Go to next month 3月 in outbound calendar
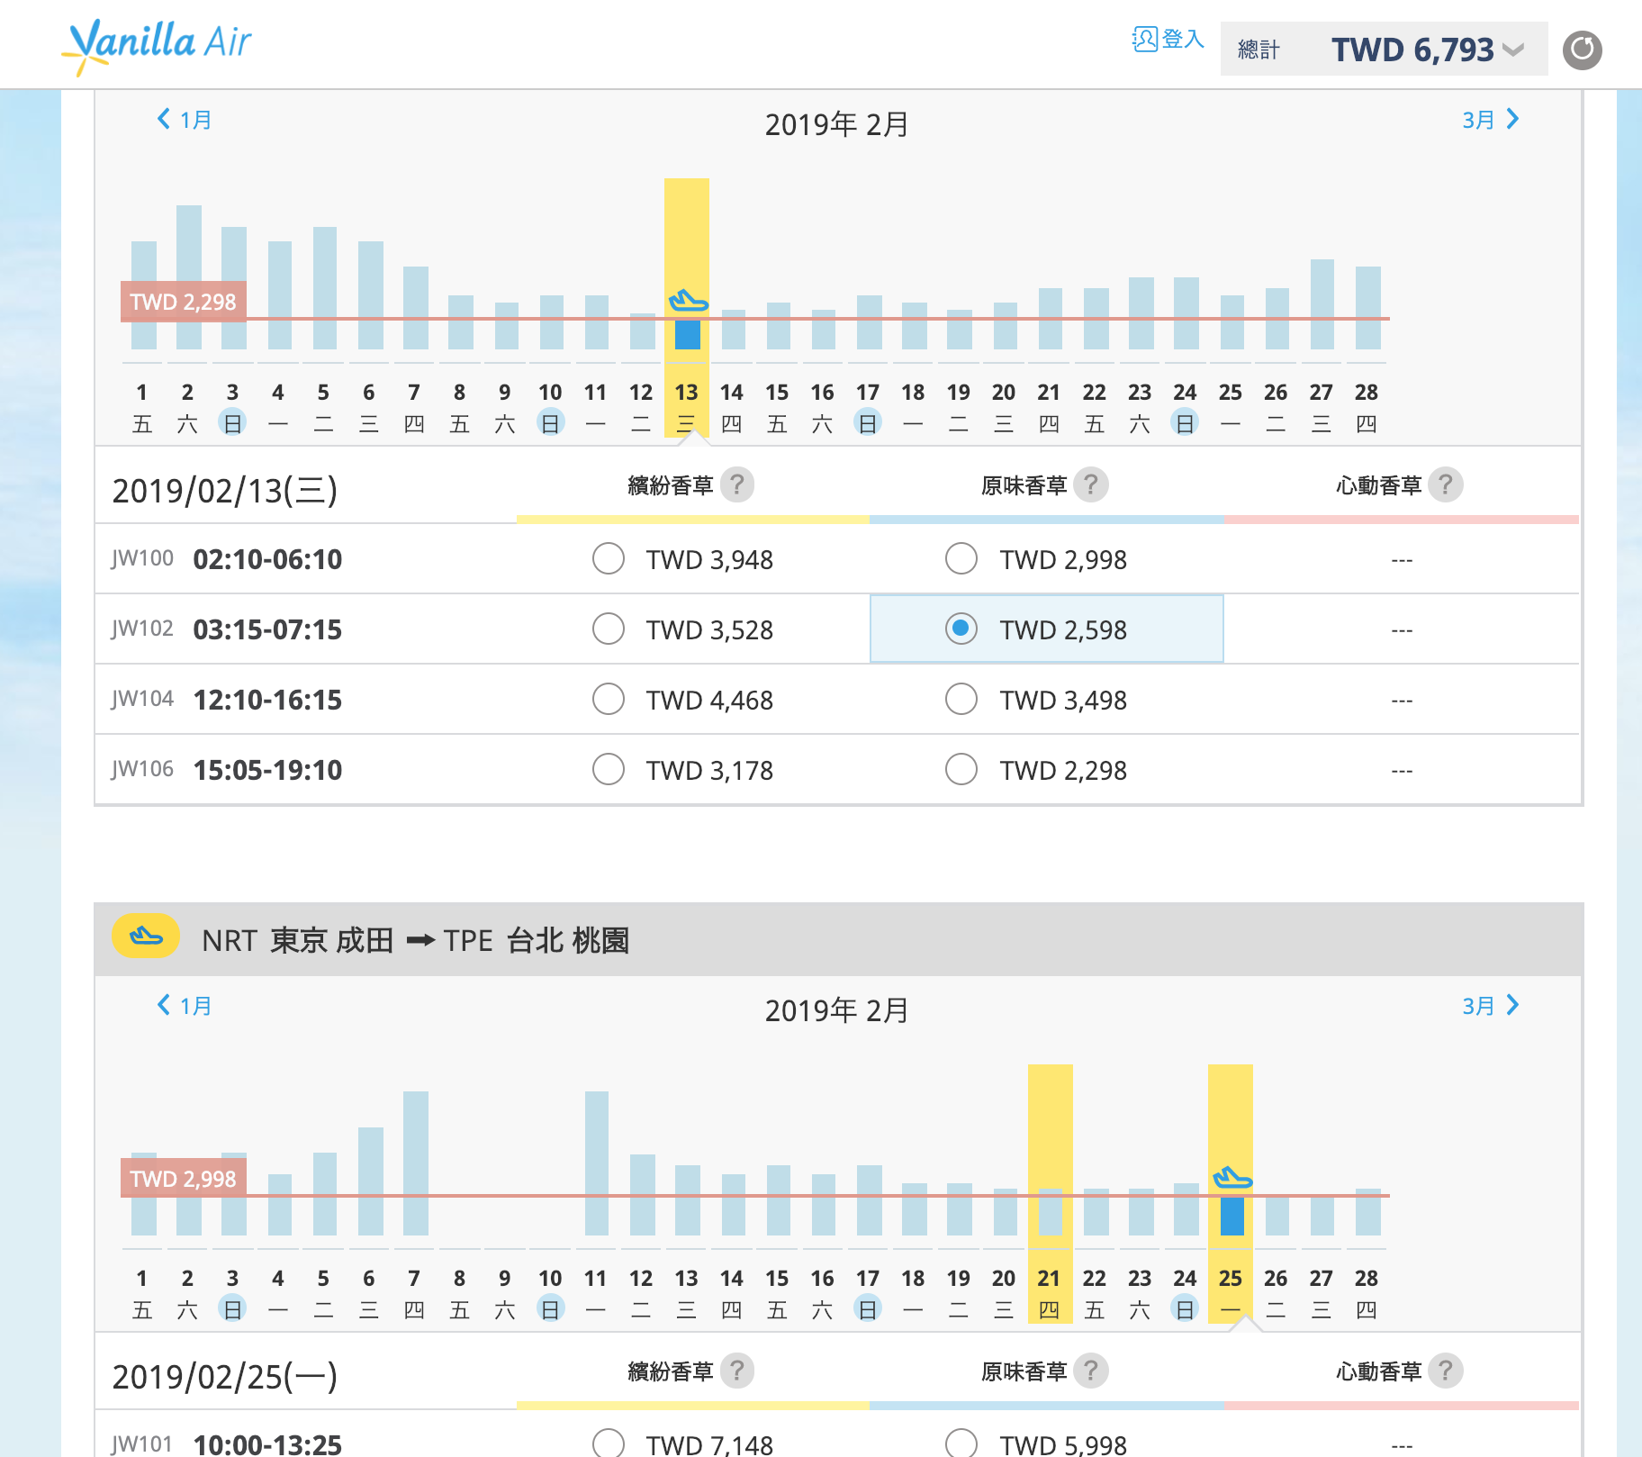 click(x=1490, y=120)
